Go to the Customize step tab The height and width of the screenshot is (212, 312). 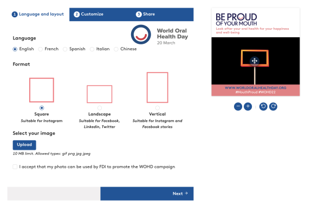coord(88,14)
